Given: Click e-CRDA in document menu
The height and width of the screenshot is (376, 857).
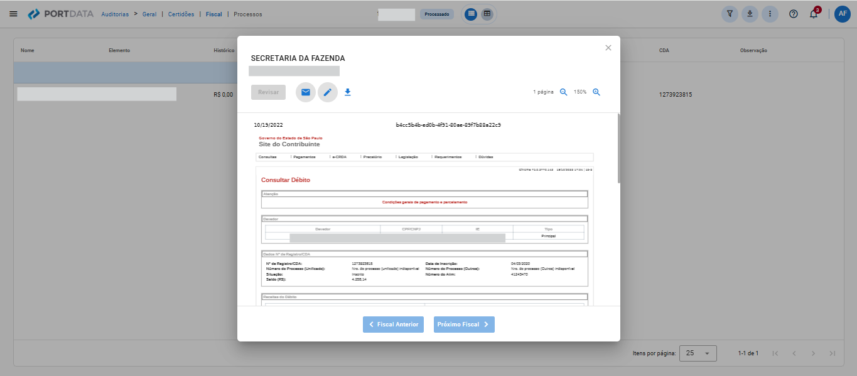Looking at the screenshot, I should [x=340, y=157].
